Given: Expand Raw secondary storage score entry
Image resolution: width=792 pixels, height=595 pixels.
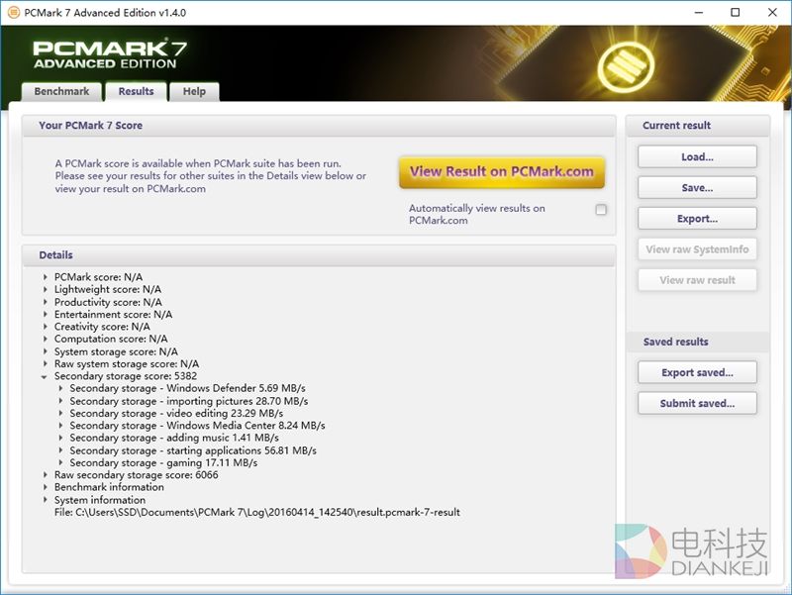Looking at the screenshot, I should [x=45, y=475].
